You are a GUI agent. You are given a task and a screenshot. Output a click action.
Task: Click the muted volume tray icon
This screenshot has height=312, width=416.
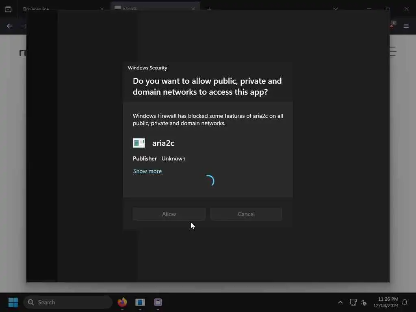click(364, 302)
